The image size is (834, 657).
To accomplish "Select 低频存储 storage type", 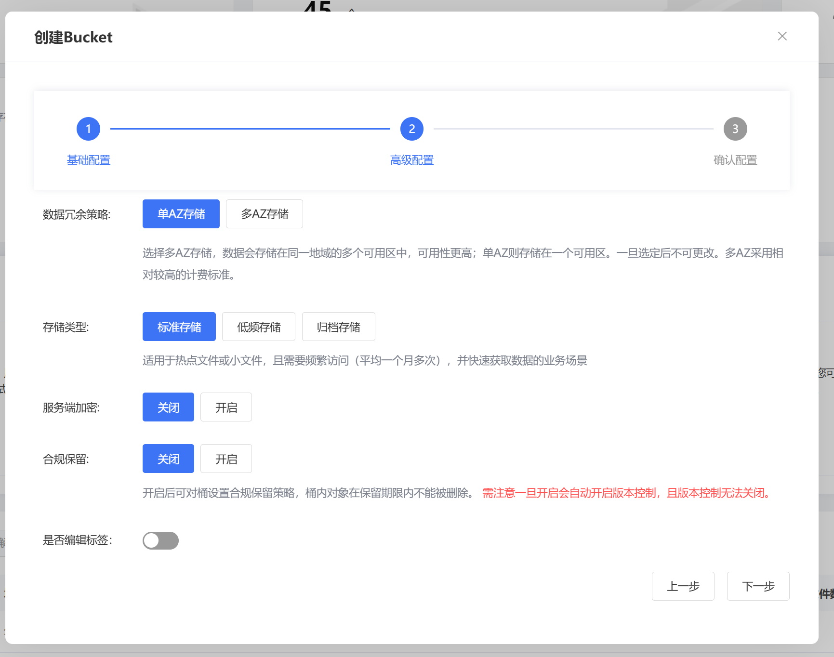I will pos(258,327).
